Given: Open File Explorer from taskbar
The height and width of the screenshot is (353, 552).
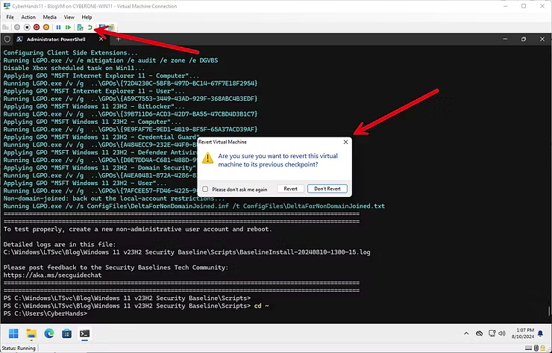Looking at the screenshot, I should [x=31, y=334].
